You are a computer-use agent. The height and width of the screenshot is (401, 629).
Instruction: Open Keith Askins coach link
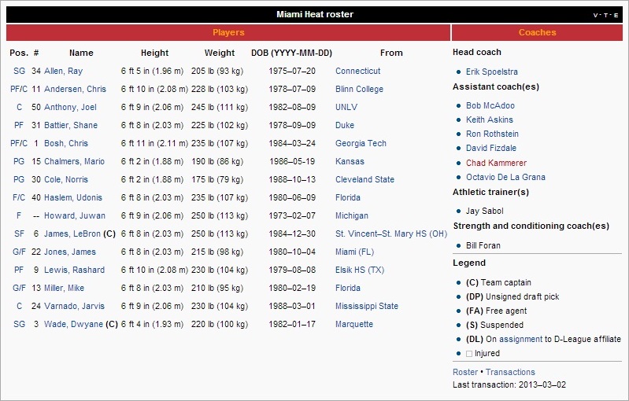point(490,120)
